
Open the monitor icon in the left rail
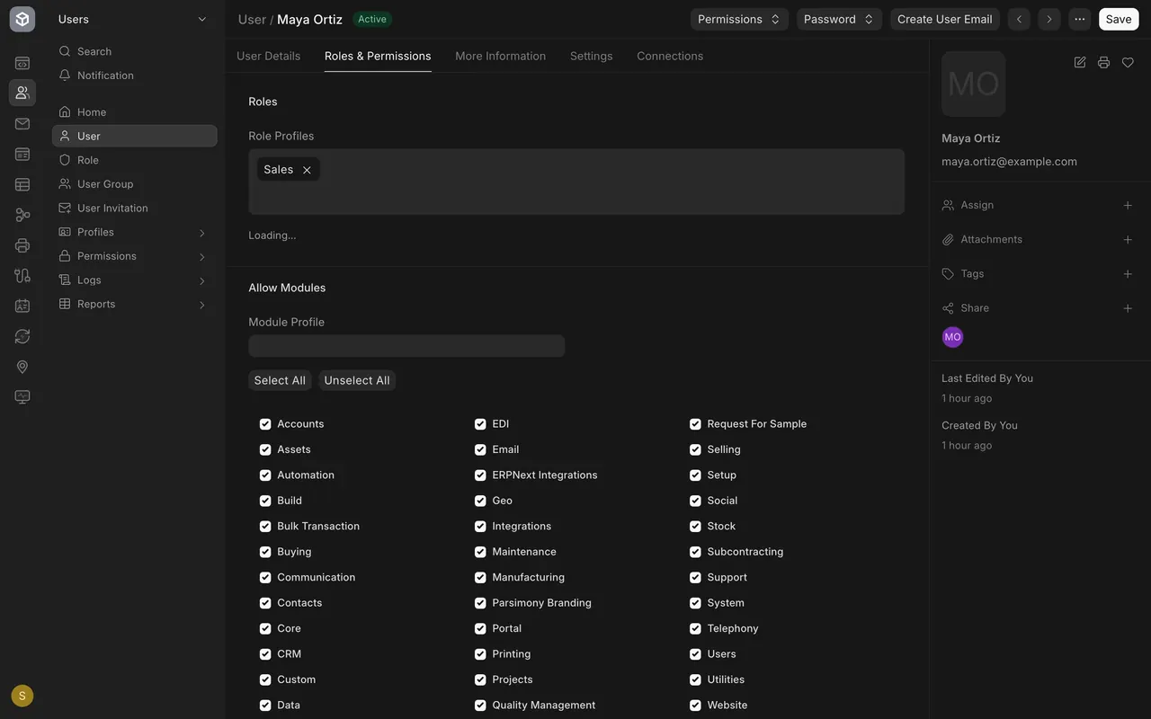[22, 397]
